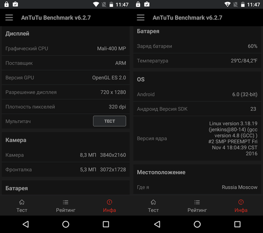263x233 pixels.
Task: Tap no-SIM icon in right status bar
Action: point(236,4)
